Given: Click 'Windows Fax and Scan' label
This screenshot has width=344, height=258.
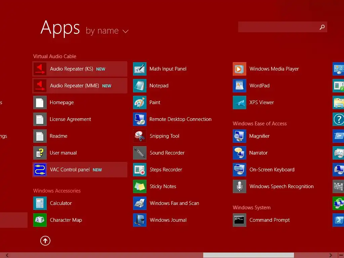Looking at the screenshot, I should 174,203.
